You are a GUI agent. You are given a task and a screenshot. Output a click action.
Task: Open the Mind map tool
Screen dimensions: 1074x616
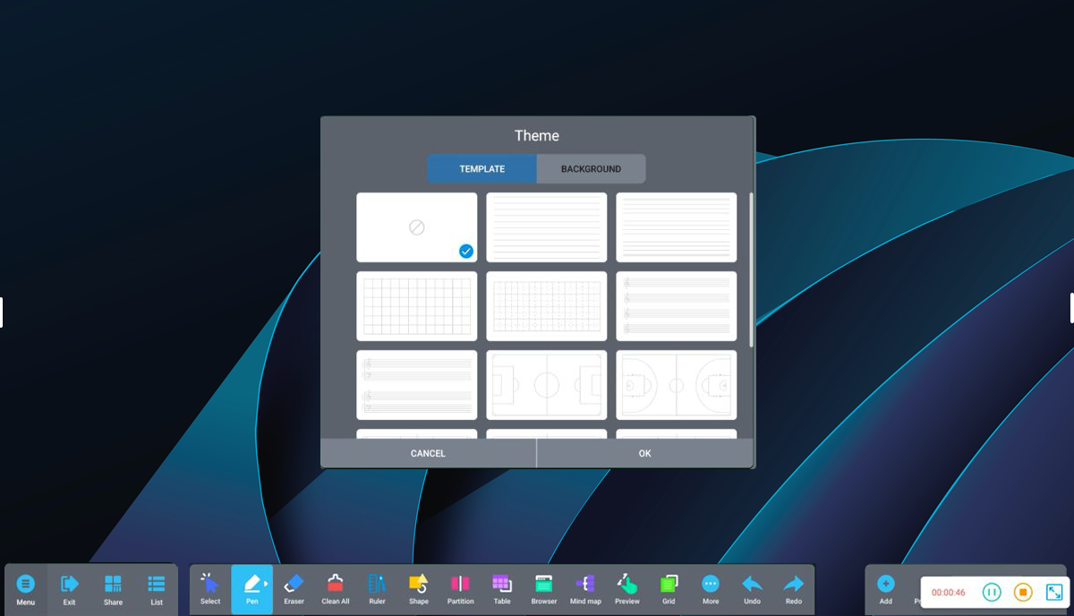point(585,587)
